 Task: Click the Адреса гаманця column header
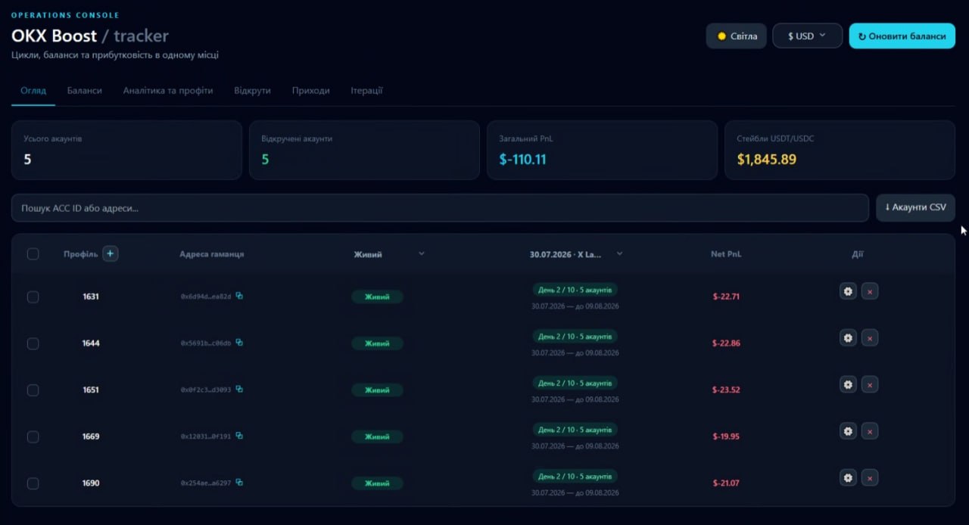coord(212,254)
